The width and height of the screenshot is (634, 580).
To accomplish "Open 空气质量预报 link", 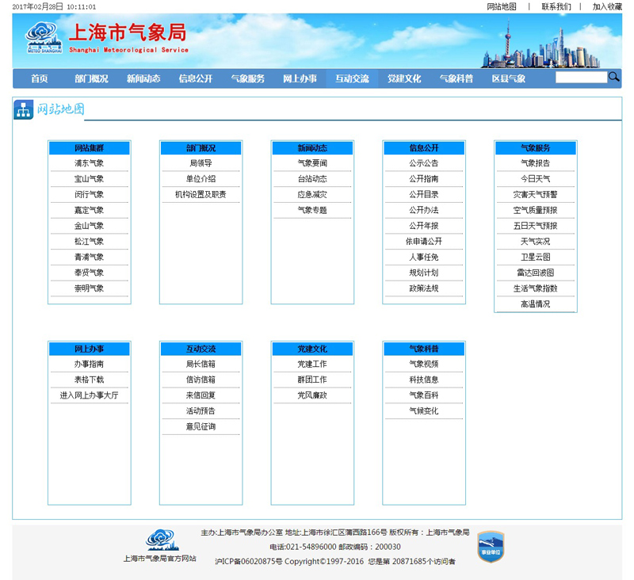I will [x=536, y=210].
